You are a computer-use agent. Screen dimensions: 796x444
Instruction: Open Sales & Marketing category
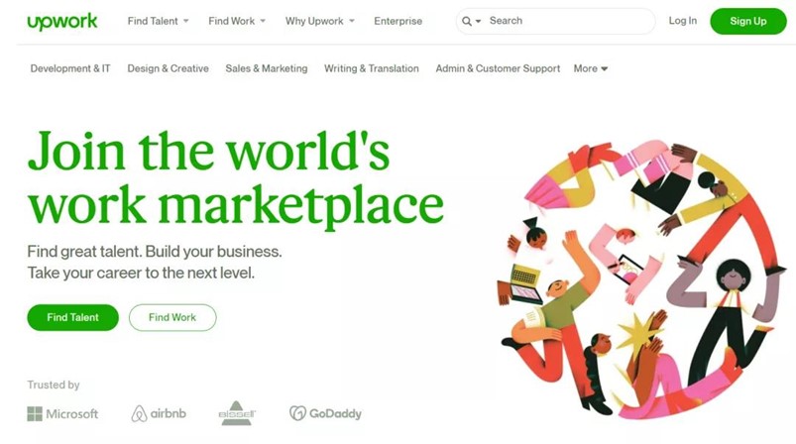tap(267, 68)
